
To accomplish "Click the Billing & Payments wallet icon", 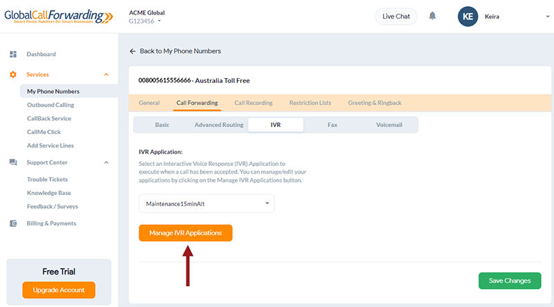I will (13, 223).
